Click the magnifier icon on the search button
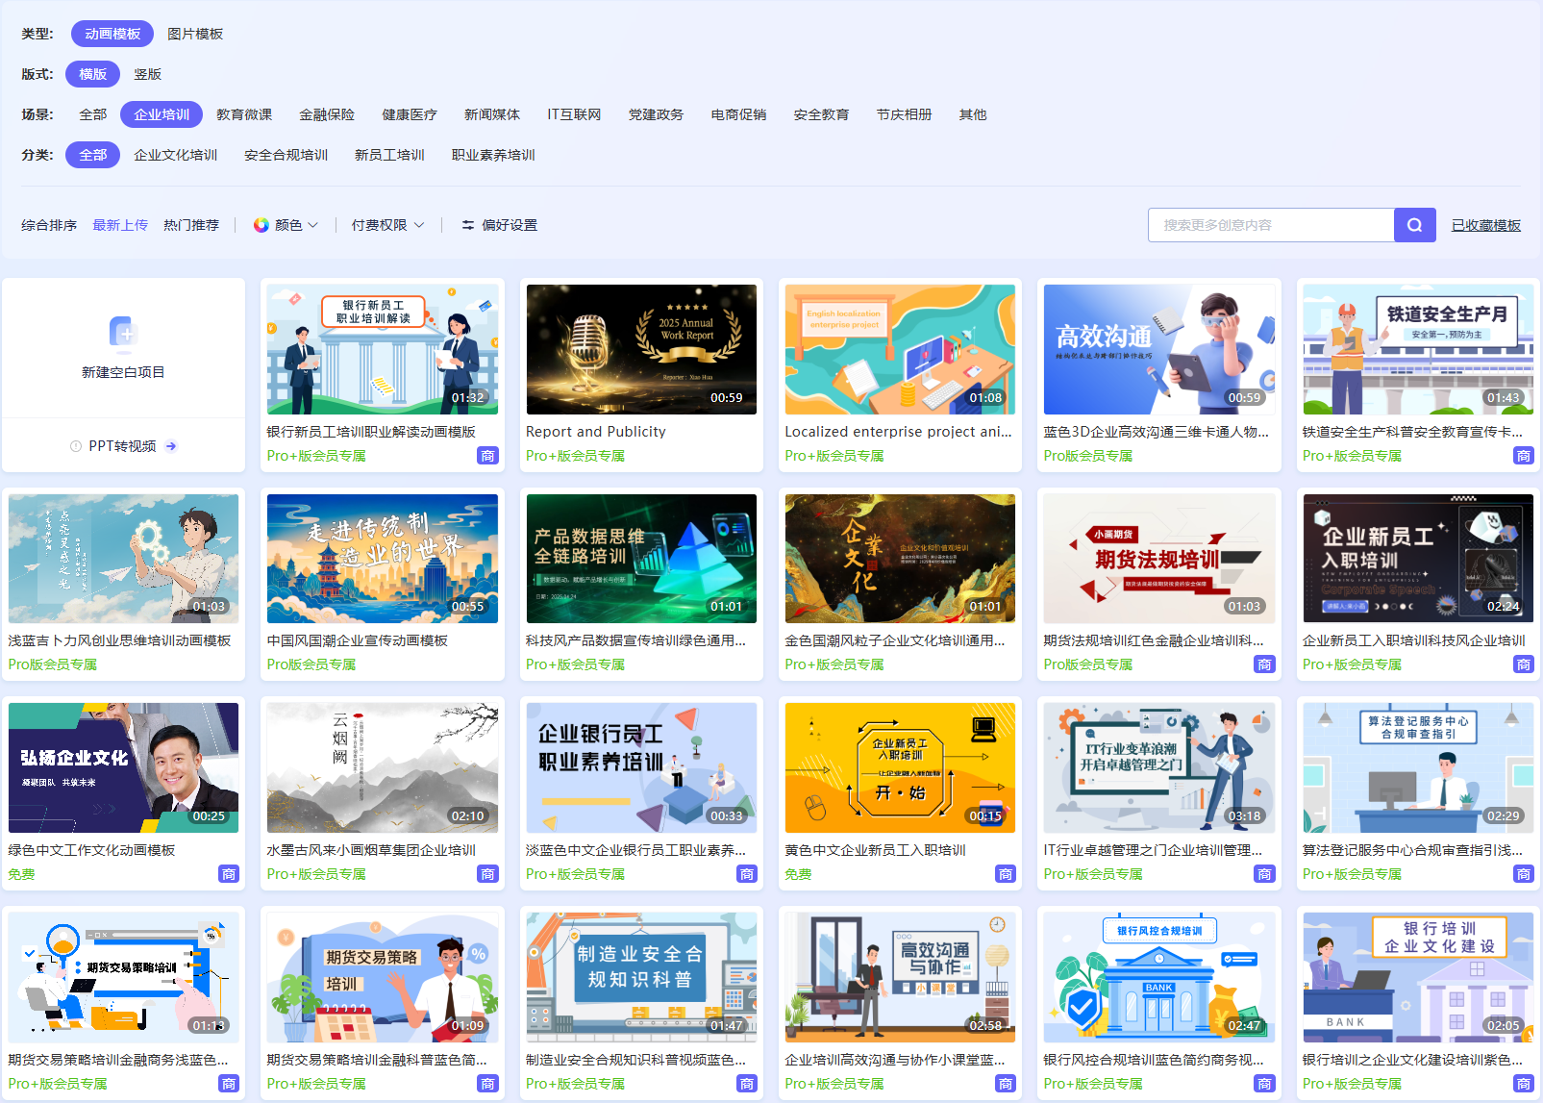Screen dimensions: 1543x1103 click(x=1413, y=225)
